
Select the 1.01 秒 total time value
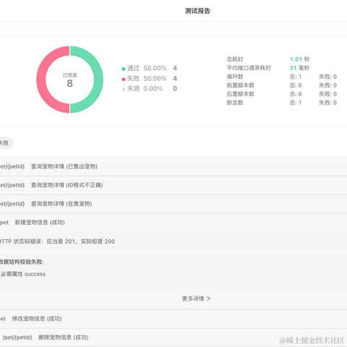pos(299,59)
